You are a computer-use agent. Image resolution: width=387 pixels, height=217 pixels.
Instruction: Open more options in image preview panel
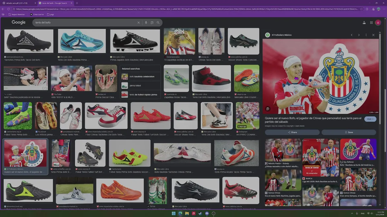point(366,35)
